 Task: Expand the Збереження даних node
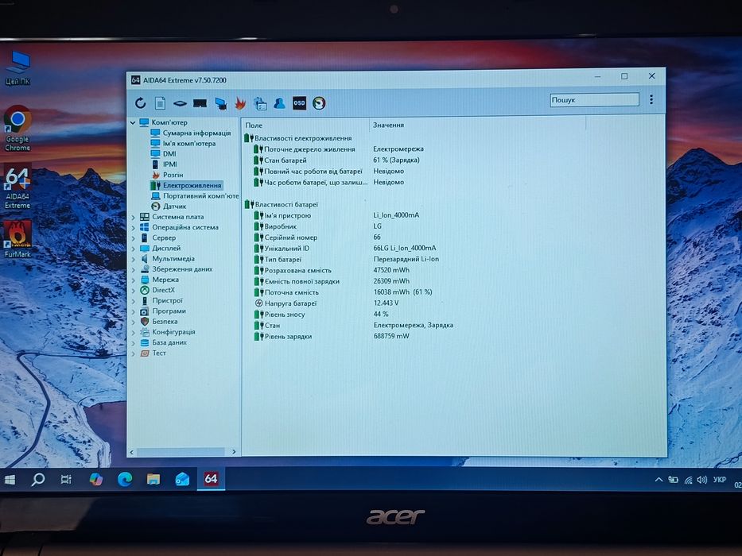[133, 269]
